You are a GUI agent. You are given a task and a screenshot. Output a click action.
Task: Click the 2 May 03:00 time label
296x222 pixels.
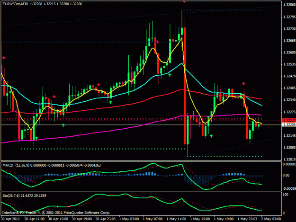(271, 219)
